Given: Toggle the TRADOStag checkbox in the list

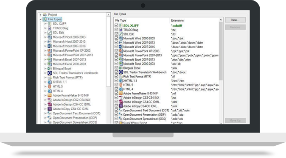Looking at the screenshot, I should (x=116, y=30).
